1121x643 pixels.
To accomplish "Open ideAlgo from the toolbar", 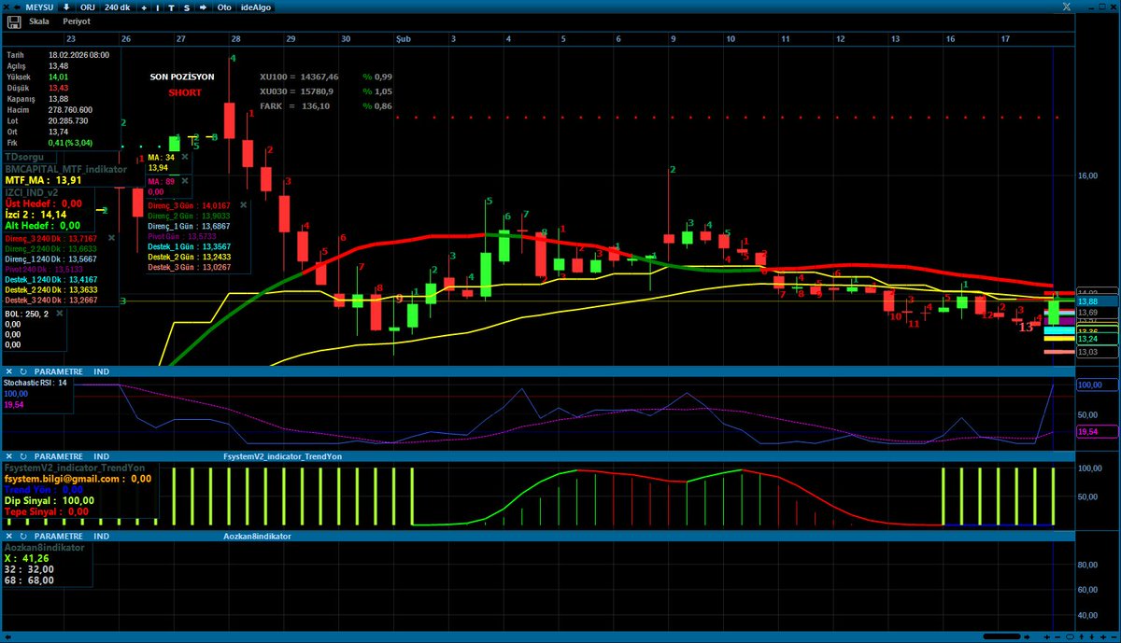I will [256, 7].
